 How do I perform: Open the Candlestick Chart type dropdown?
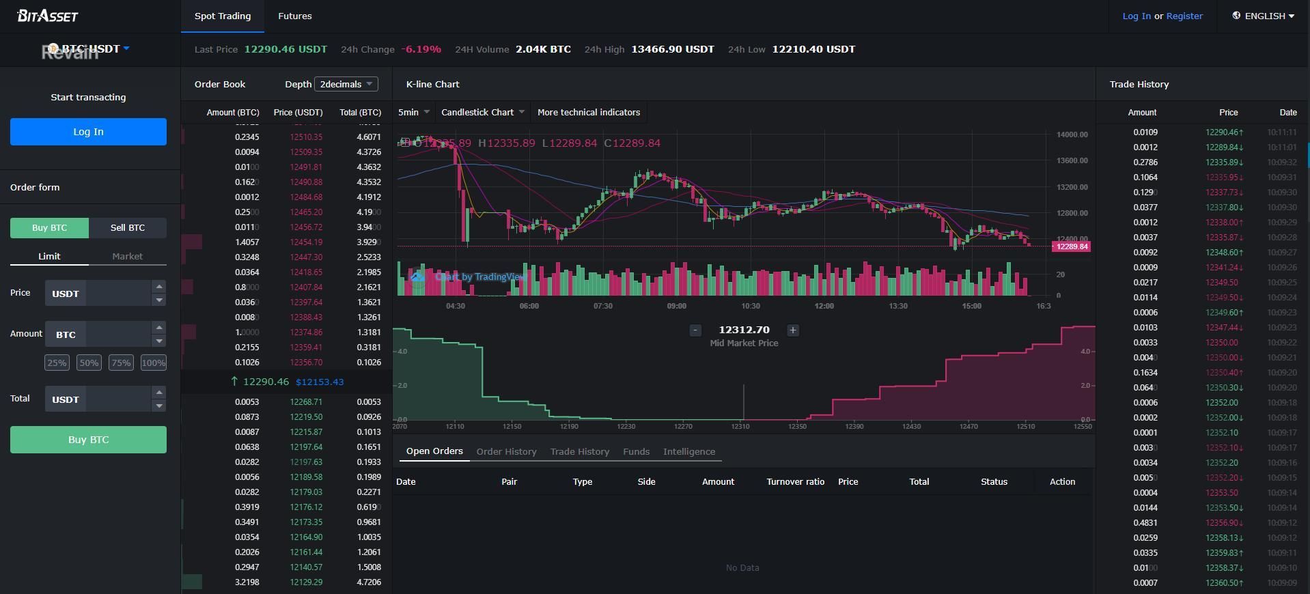pos(483,112)
